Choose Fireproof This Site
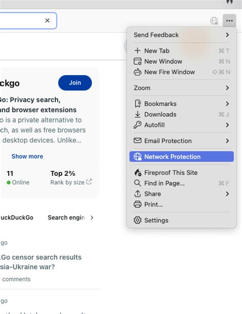The image size is (242, 314). (x=181, y=172)
